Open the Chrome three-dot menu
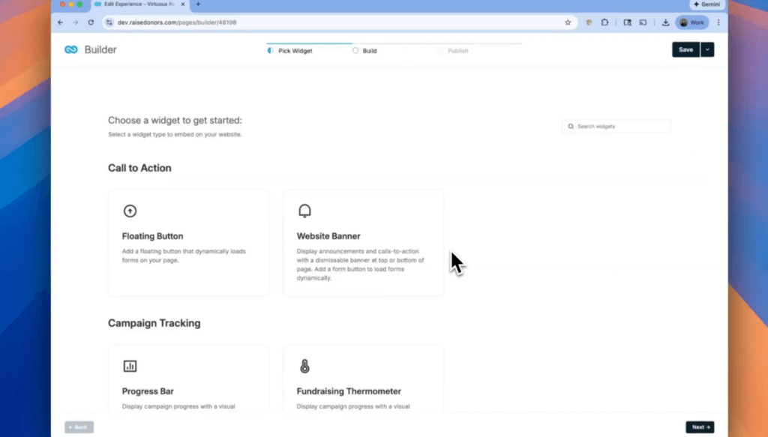The image size is (768, 437). tap(718, 22)
